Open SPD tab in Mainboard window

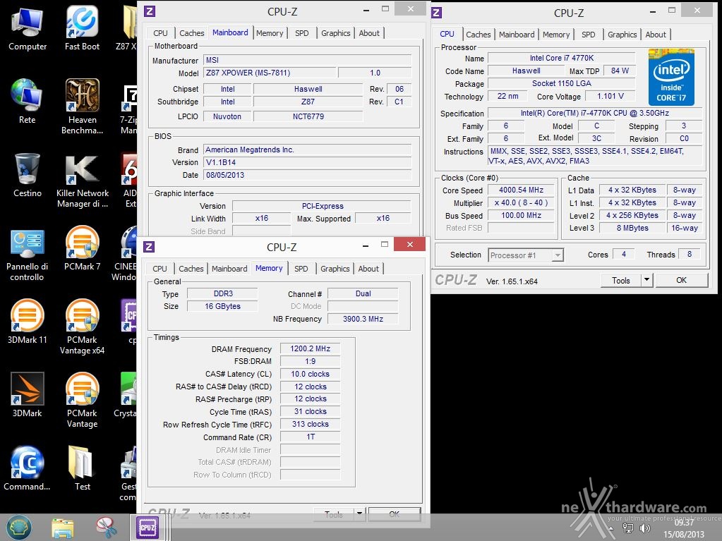(302, 33)
